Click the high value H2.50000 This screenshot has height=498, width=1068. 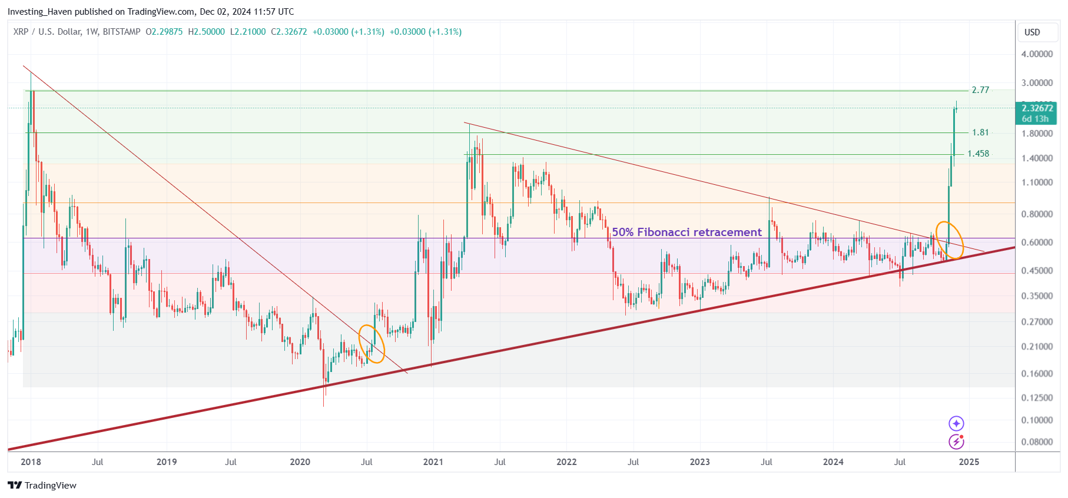tap(207, 32)
